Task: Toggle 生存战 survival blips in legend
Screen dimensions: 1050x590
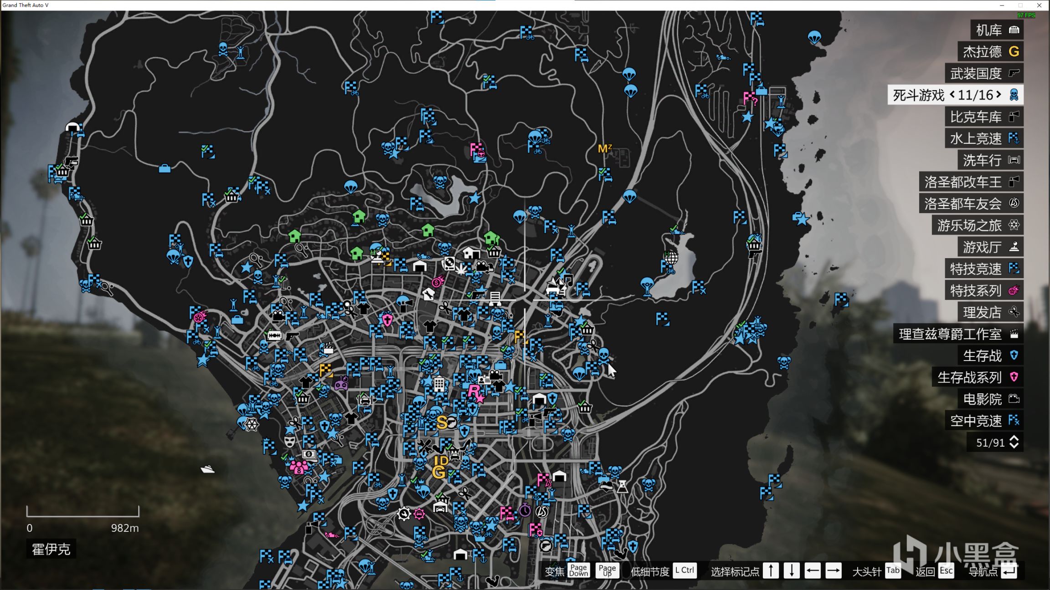Action: (990, 356)
